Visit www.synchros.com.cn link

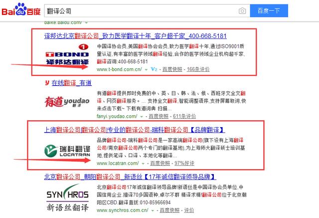click(123, 210)
